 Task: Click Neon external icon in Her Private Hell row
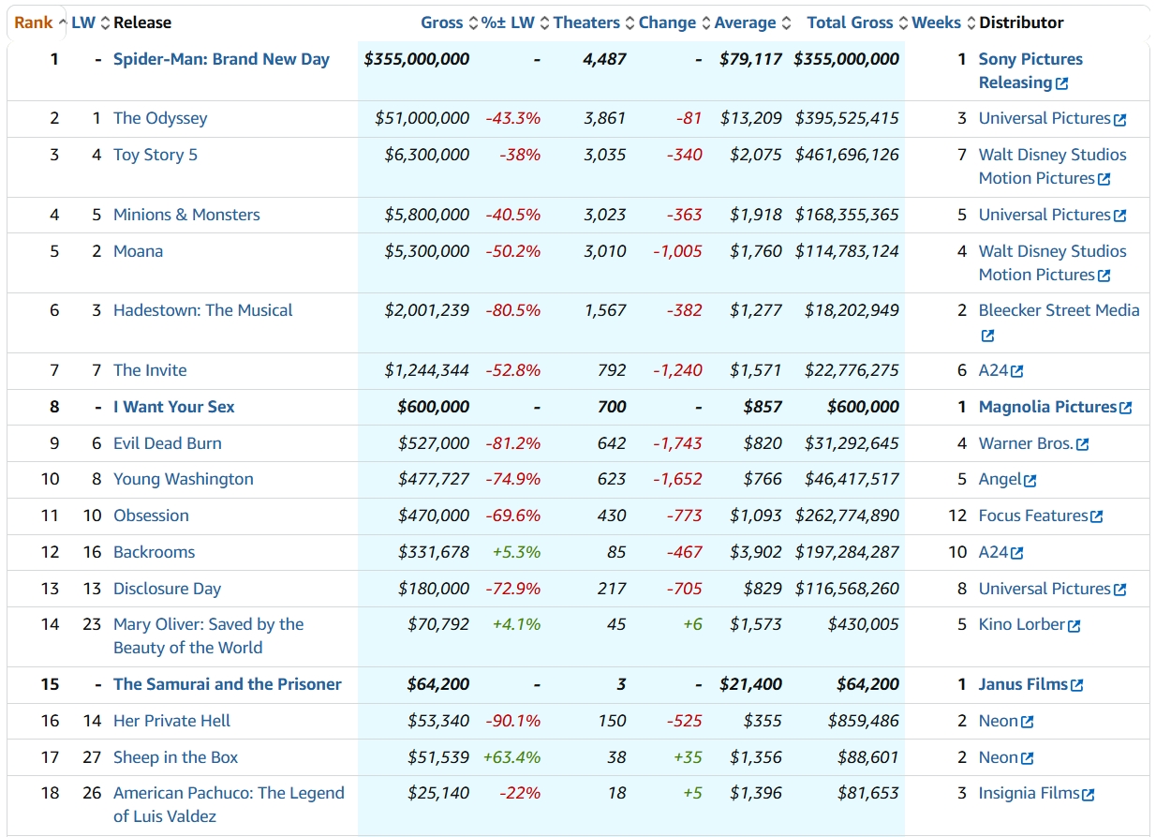click(x=1028, y=722)
